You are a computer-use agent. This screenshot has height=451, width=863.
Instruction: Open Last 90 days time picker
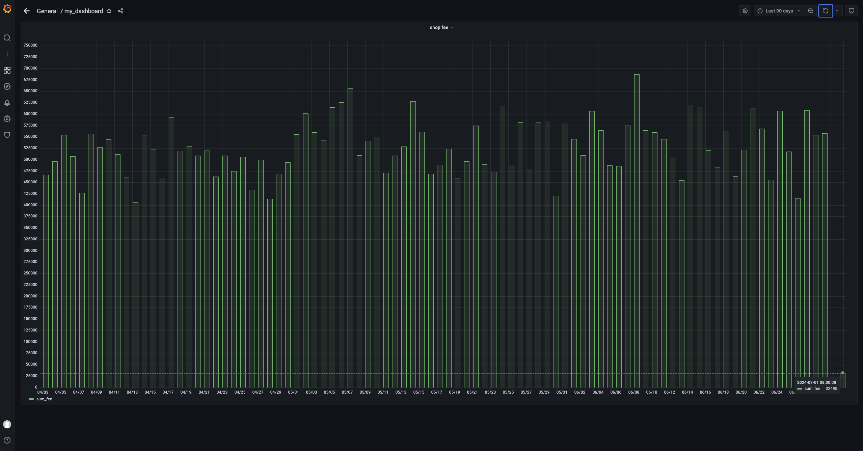(779, 11)
